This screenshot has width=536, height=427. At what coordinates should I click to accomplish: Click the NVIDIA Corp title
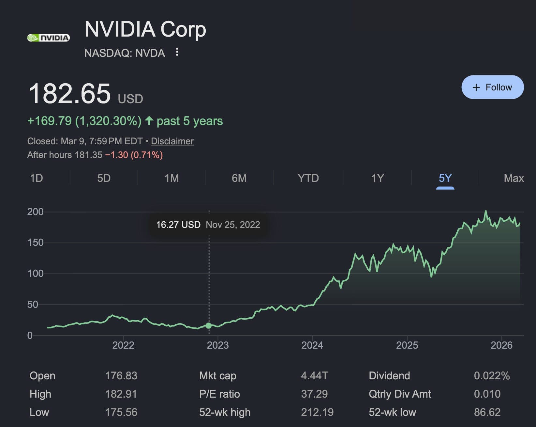tap(145, 29)
